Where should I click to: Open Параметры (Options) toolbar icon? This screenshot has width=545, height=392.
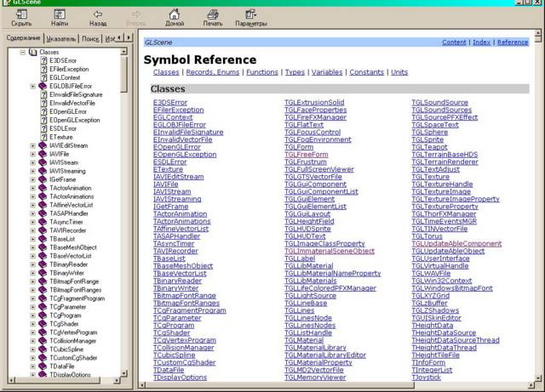pyautogui.click(x=250, y=14)
